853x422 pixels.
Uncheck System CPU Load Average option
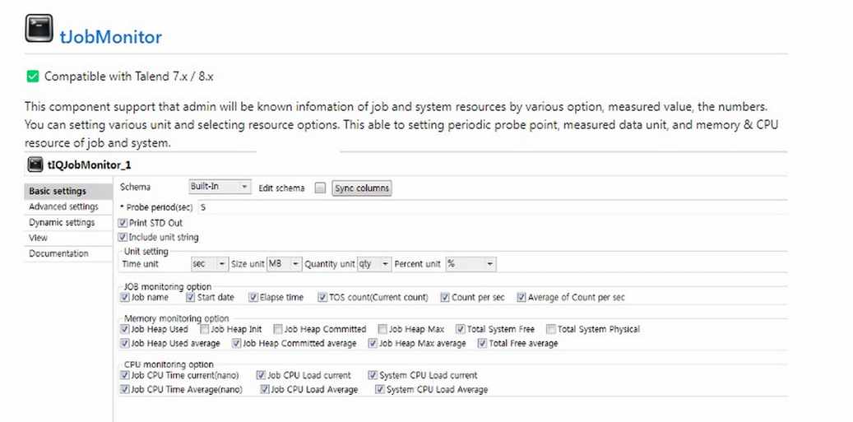click(380, 389)
